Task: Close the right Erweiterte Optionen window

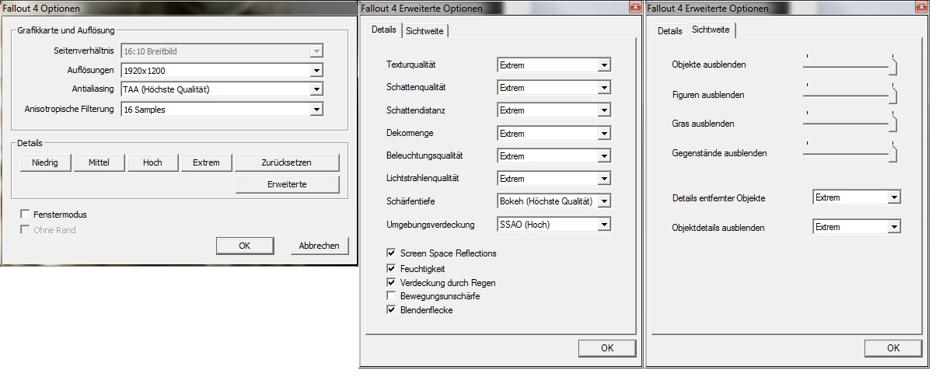Action: click(921, 8)
